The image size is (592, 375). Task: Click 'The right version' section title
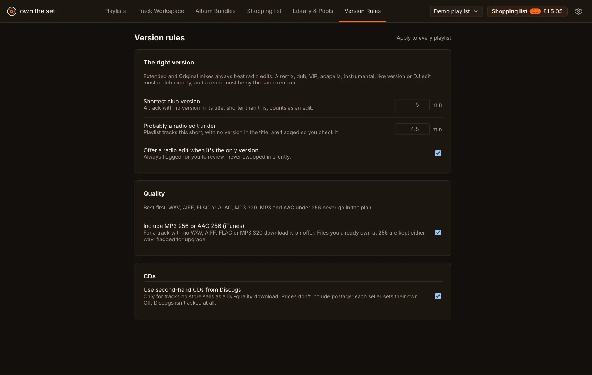(x=169, y=62)
